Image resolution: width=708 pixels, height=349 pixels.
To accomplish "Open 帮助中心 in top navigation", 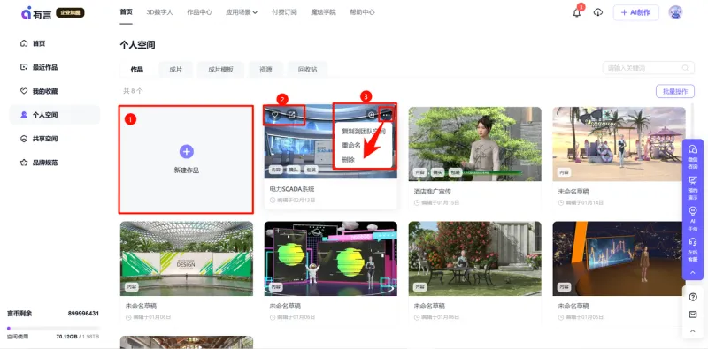I will pos(362,12).
